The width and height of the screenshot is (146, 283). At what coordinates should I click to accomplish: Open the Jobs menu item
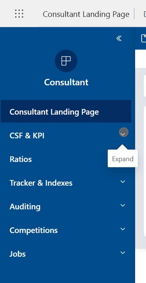(x=18, y=254)
